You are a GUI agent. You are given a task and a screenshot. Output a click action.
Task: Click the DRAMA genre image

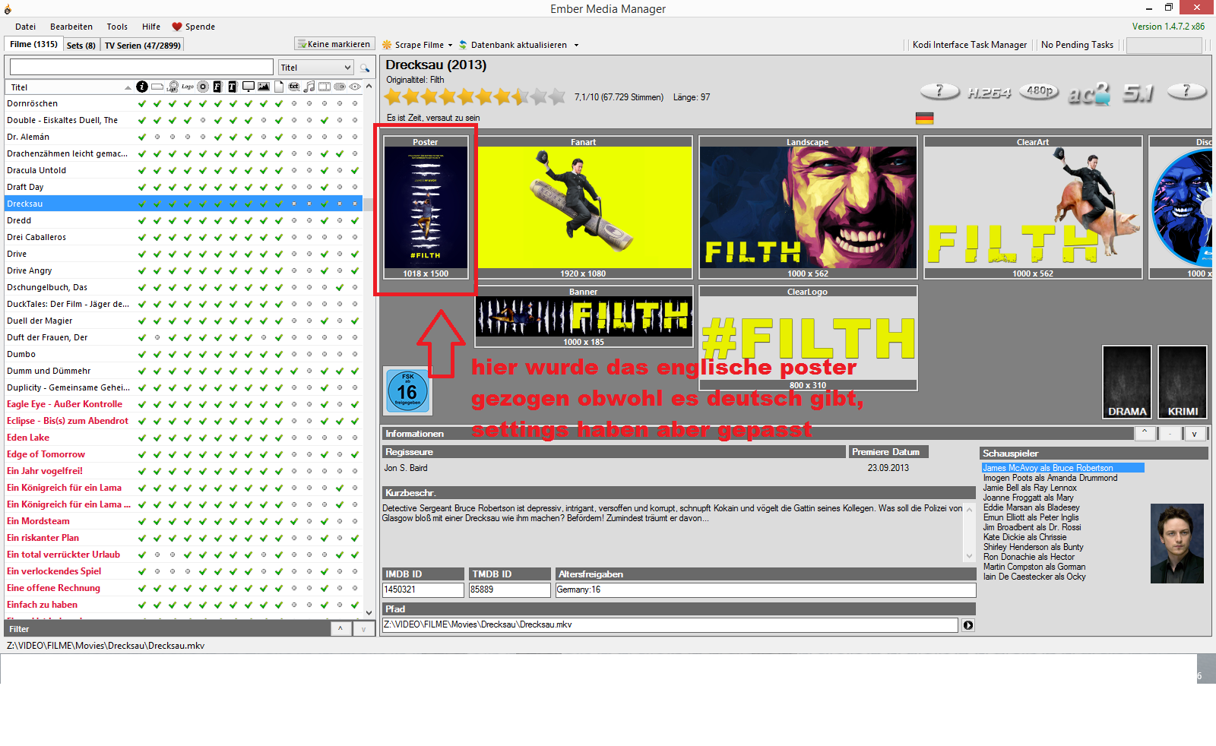pyautogui.click(x=1127, y=382)
